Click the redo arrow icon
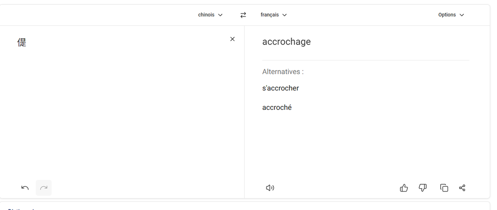The height and width of the screenshot is (210, 497). pyautogui.click(x=44, y=188)
